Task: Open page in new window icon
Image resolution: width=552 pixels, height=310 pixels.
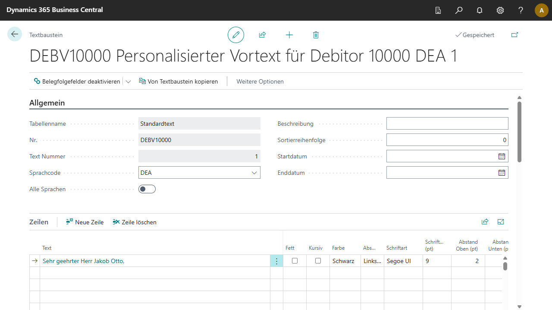Action: tap(514, 35)
